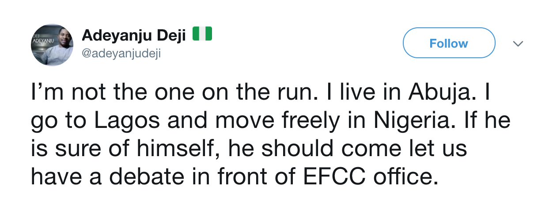Click the word "front" in the tweet

pyautogui.click(x=238, y=176)
